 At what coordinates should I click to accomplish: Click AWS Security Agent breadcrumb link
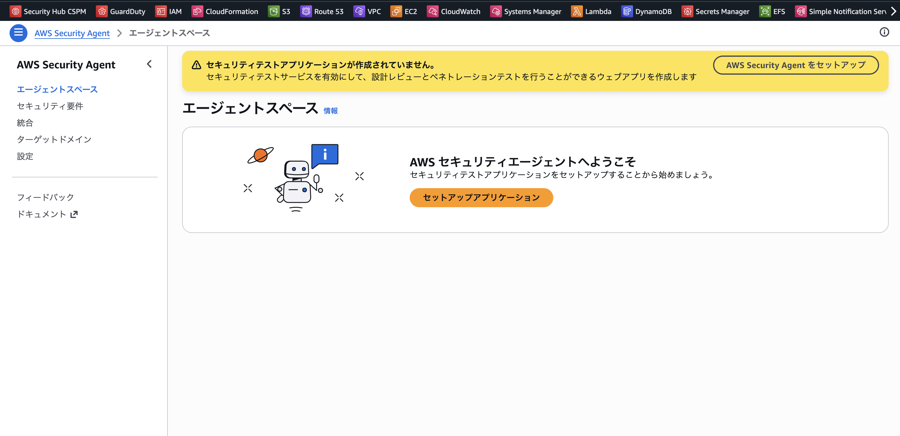coord(72,33)
